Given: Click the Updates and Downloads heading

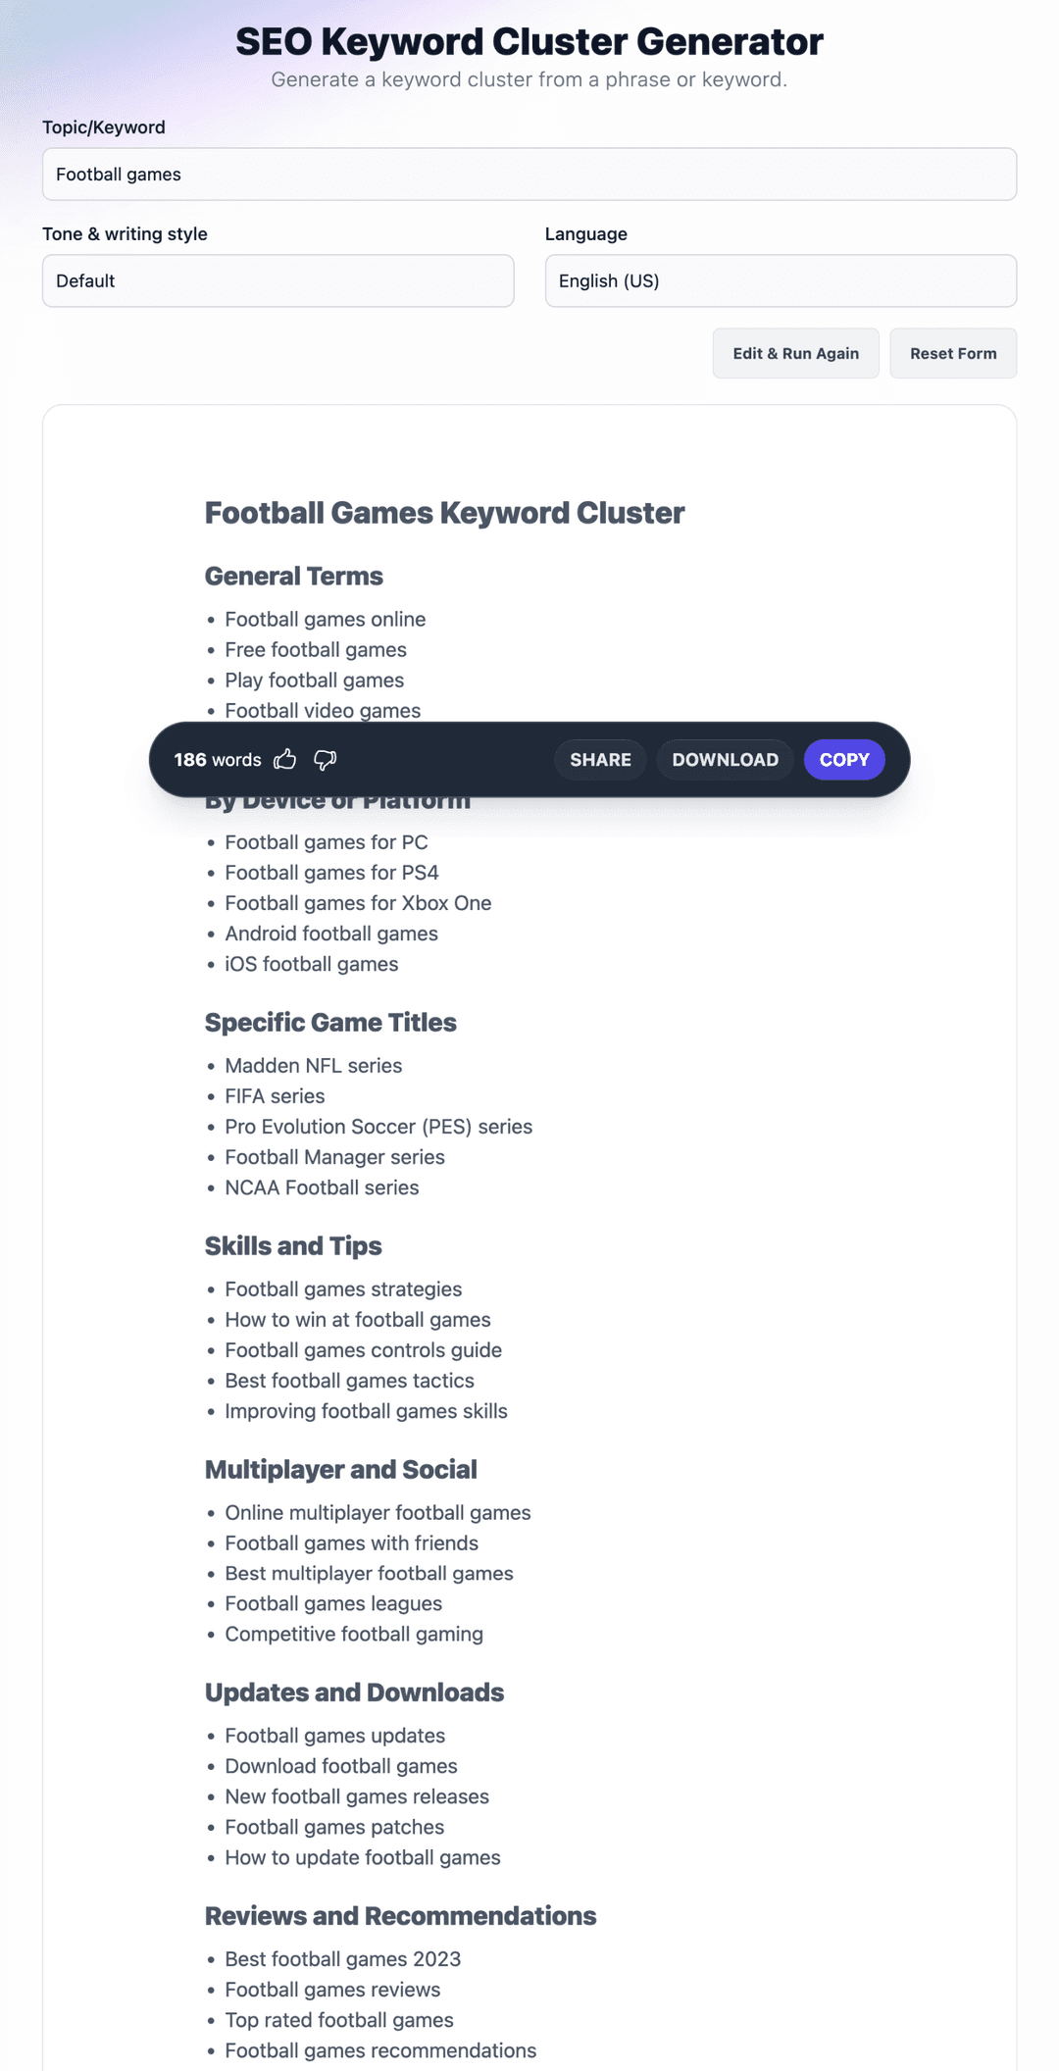Looking at the screenshot, I should pos(354,1692).
